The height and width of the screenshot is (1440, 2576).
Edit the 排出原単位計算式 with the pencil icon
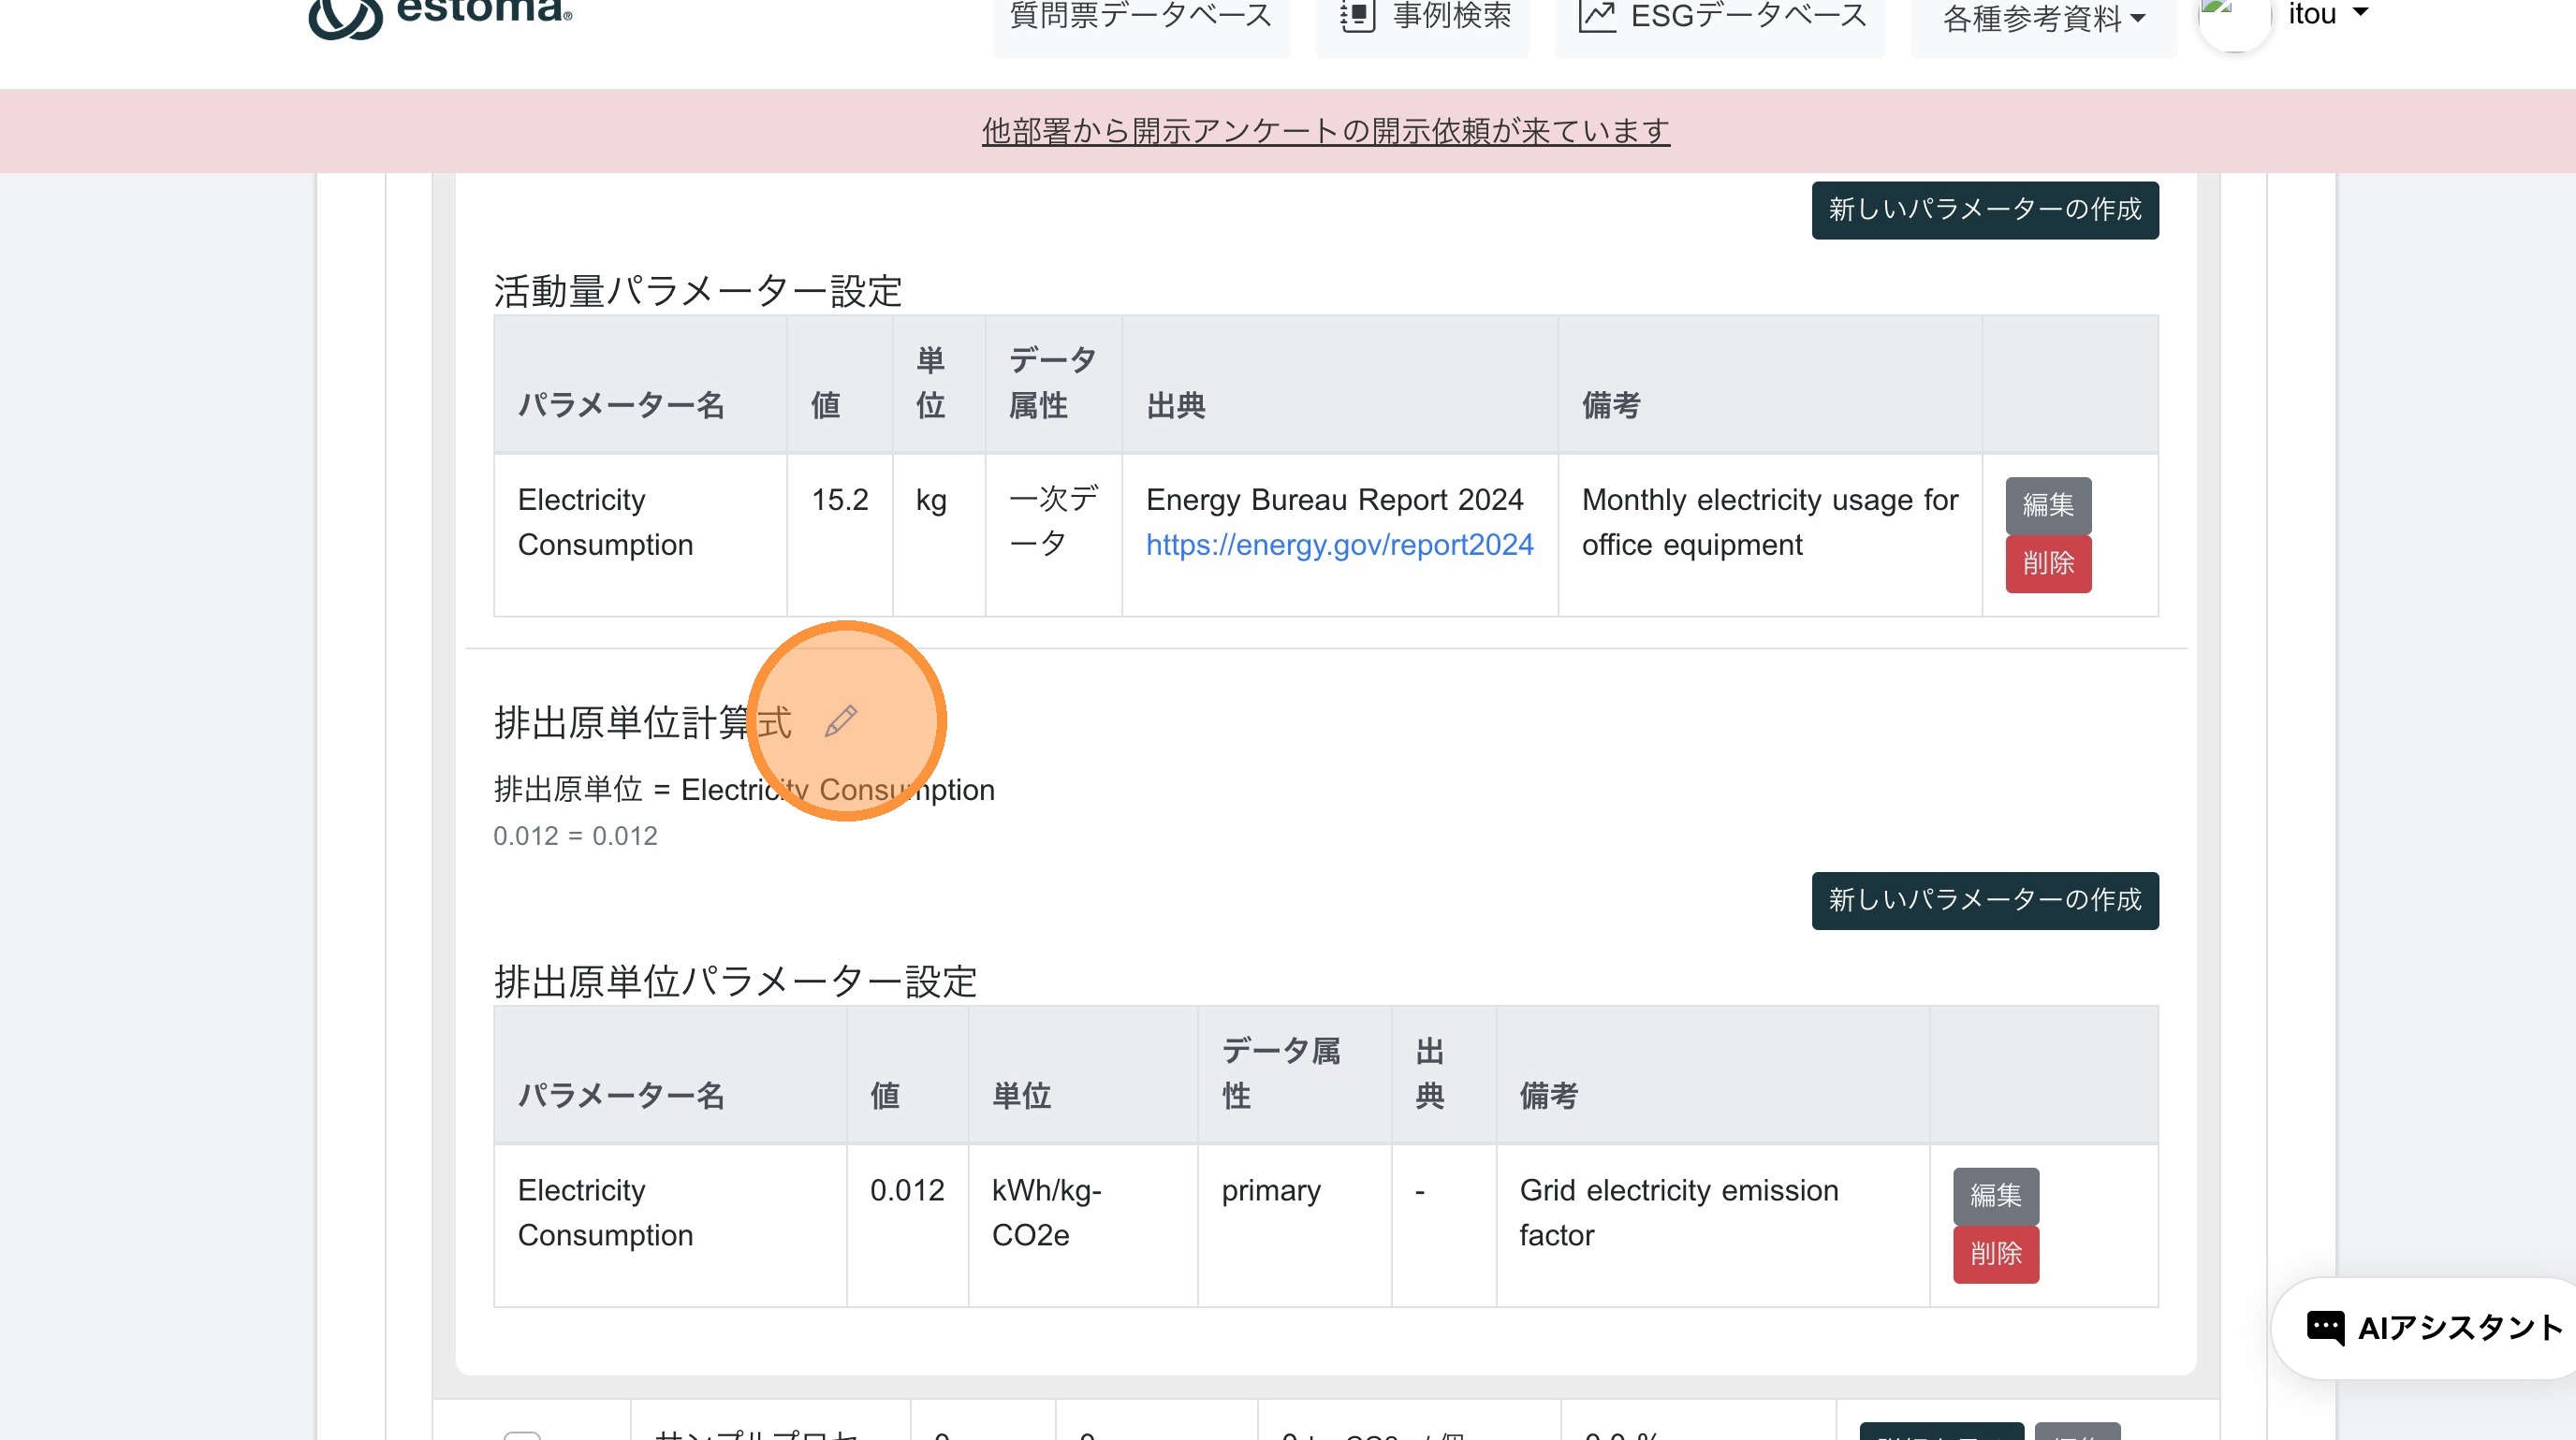tap(840, 720)
